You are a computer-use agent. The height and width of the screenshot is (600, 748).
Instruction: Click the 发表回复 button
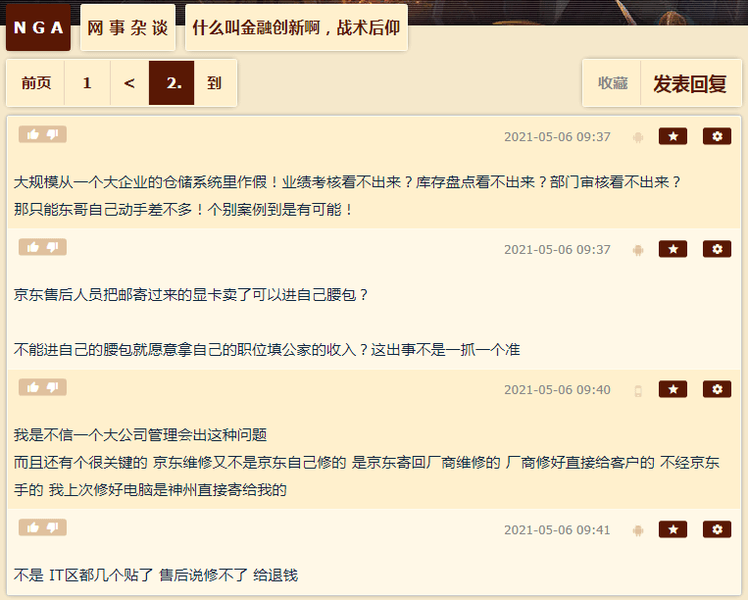690,83
